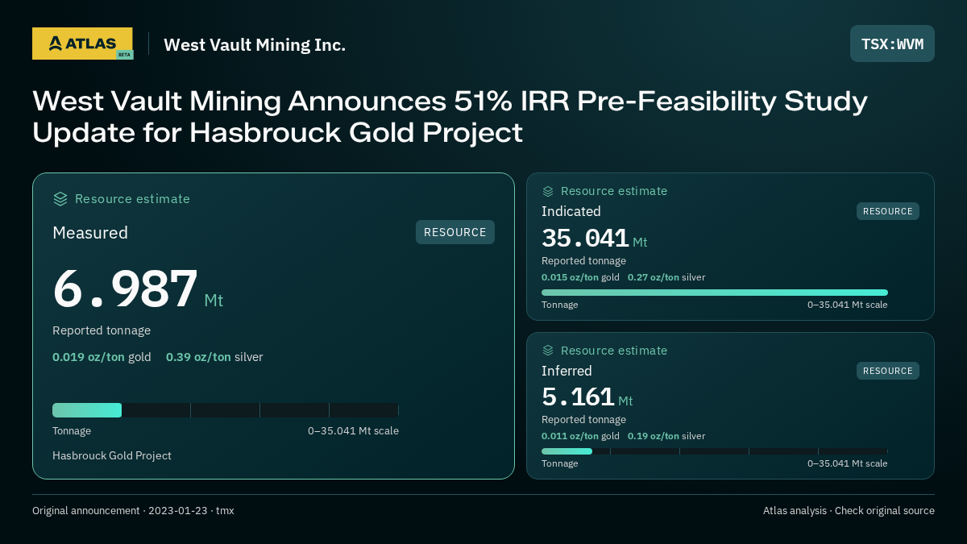Click 0.19 oz/ton silver grade
967x544 pixels.
coord(666,436)
